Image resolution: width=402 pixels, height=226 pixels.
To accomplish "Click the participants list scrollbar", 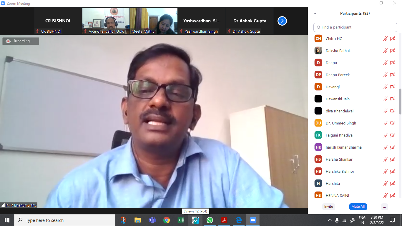I will [400, 102].
